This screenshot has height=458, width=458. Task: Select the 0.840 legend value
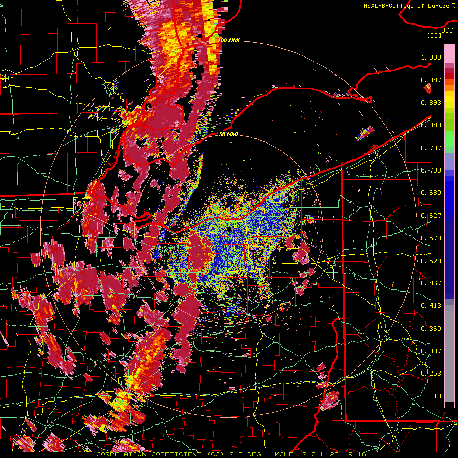point(431,125)
